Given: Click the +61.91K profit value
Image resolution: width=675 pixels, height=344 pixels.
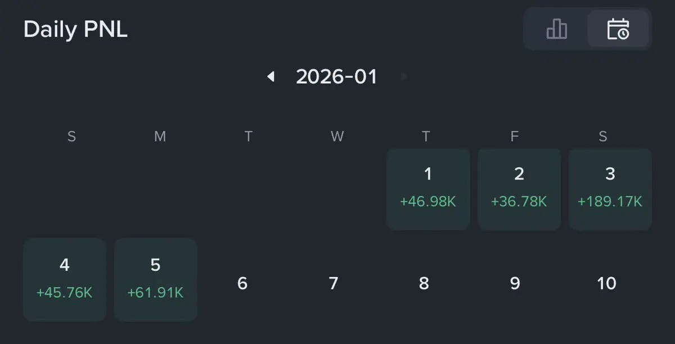Looking at the screenshot, I should coord(156,293).
